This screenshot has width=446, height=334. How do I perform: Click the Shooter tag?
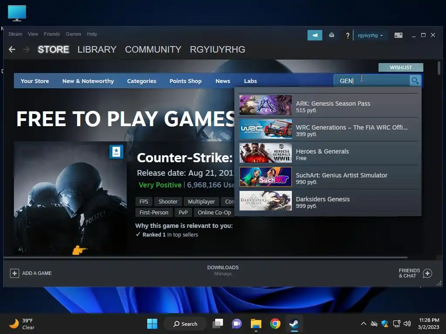(x=168, y=202)
